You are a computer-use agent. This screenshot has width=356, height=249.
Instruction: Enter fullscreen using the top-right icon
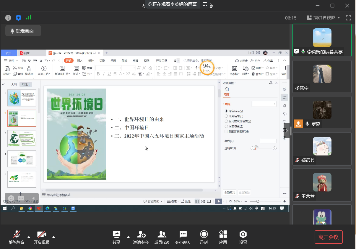pyautogui.click(x=348, y=18)
